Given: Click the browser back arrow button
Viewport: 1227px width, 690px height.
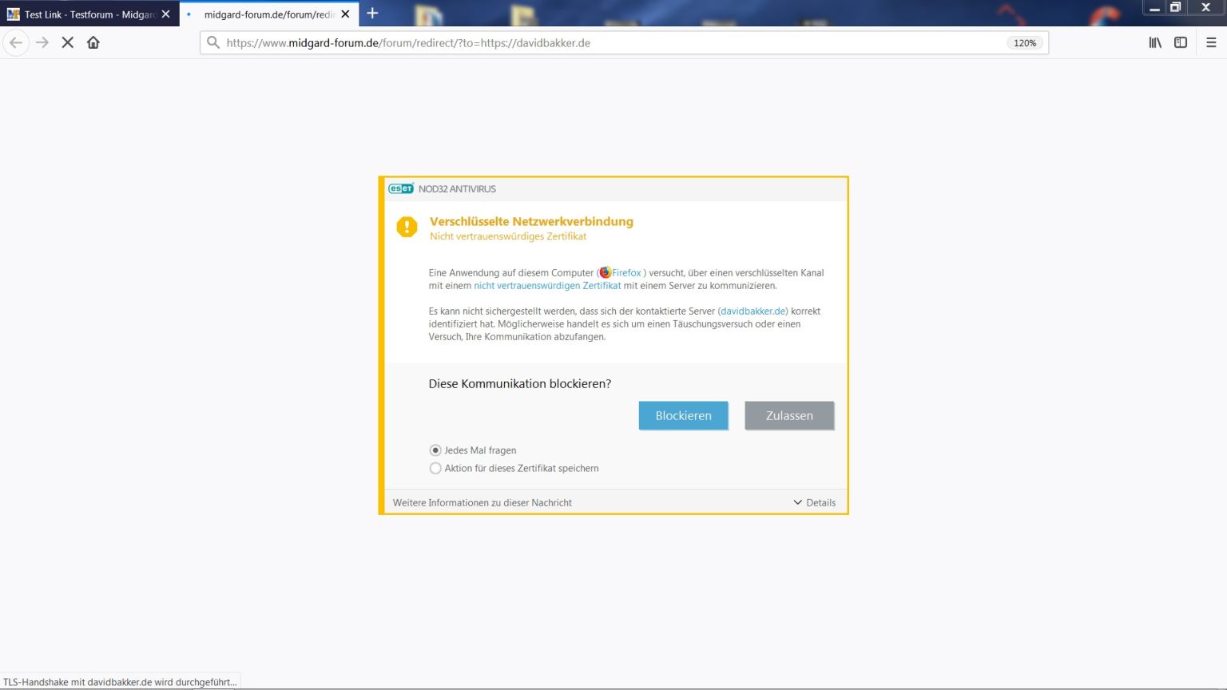Looking at the screenshot, I should click(16, 42).
